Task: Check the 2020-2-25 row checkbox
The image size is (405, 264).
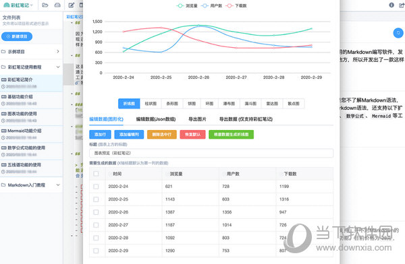Action: (96, 199)
